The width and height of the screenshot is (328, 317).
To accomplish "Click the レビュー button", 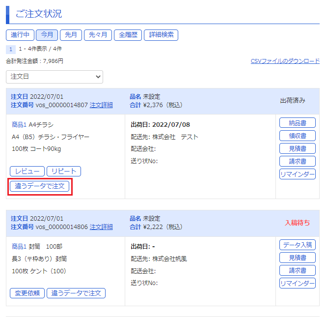I will point(27,171).
